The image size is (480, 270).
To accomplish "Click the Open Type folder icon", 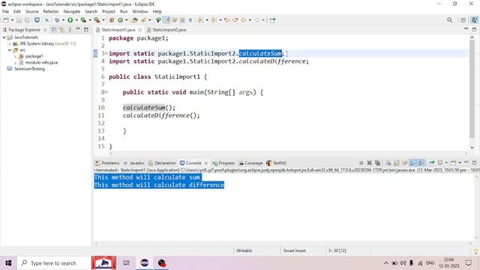I will click(135, 20).
